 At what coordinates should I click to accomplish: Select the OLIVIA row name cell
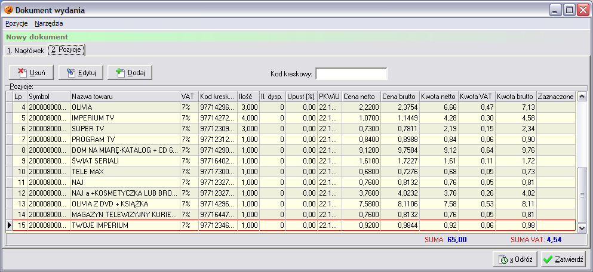(x=125, y=107)
